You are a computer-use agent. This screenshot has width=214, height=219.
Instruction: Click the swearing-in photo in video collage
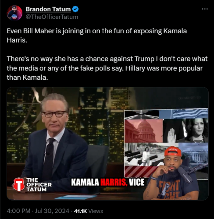[x=185, y=131]
